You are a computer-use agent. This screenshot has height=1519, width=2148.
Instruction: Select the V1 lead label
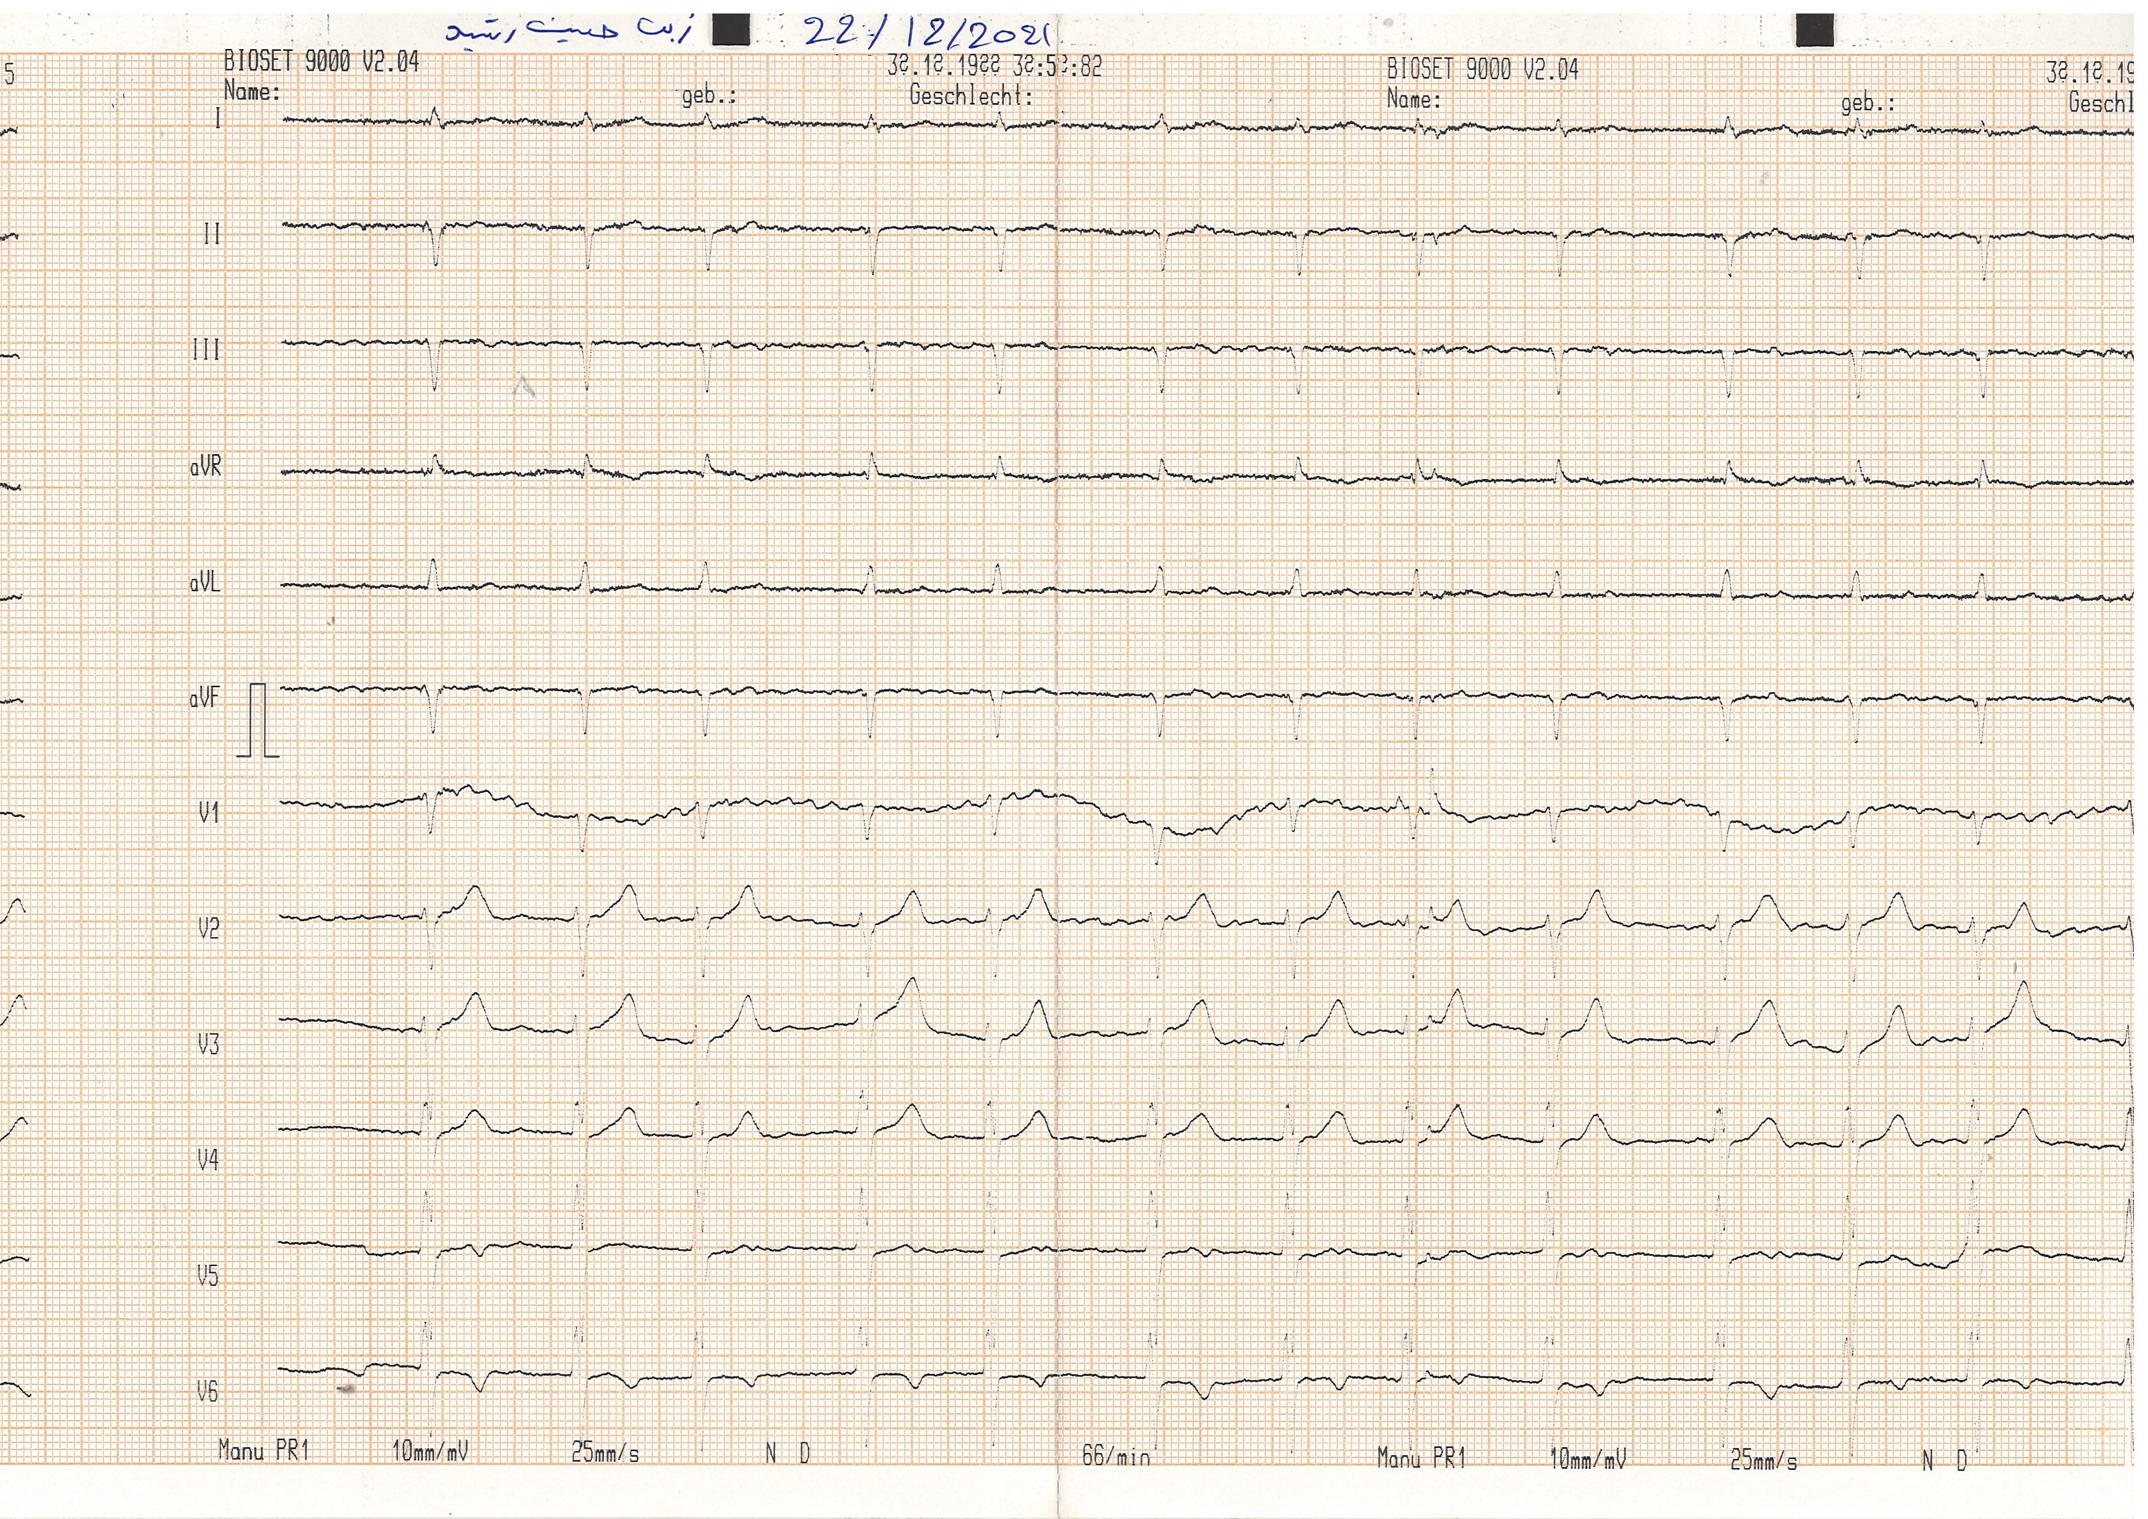click(x=209, y=813)
